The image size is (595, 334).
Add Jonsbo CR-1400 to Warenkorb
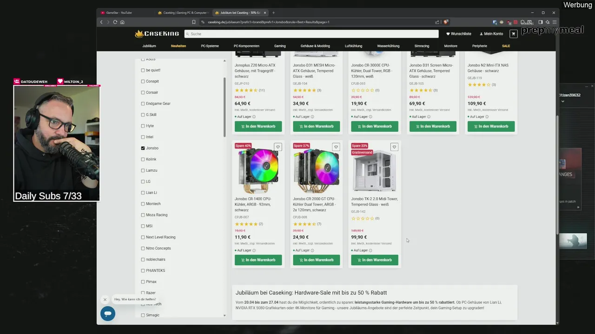pyautogui.click(x=258, y=260)
